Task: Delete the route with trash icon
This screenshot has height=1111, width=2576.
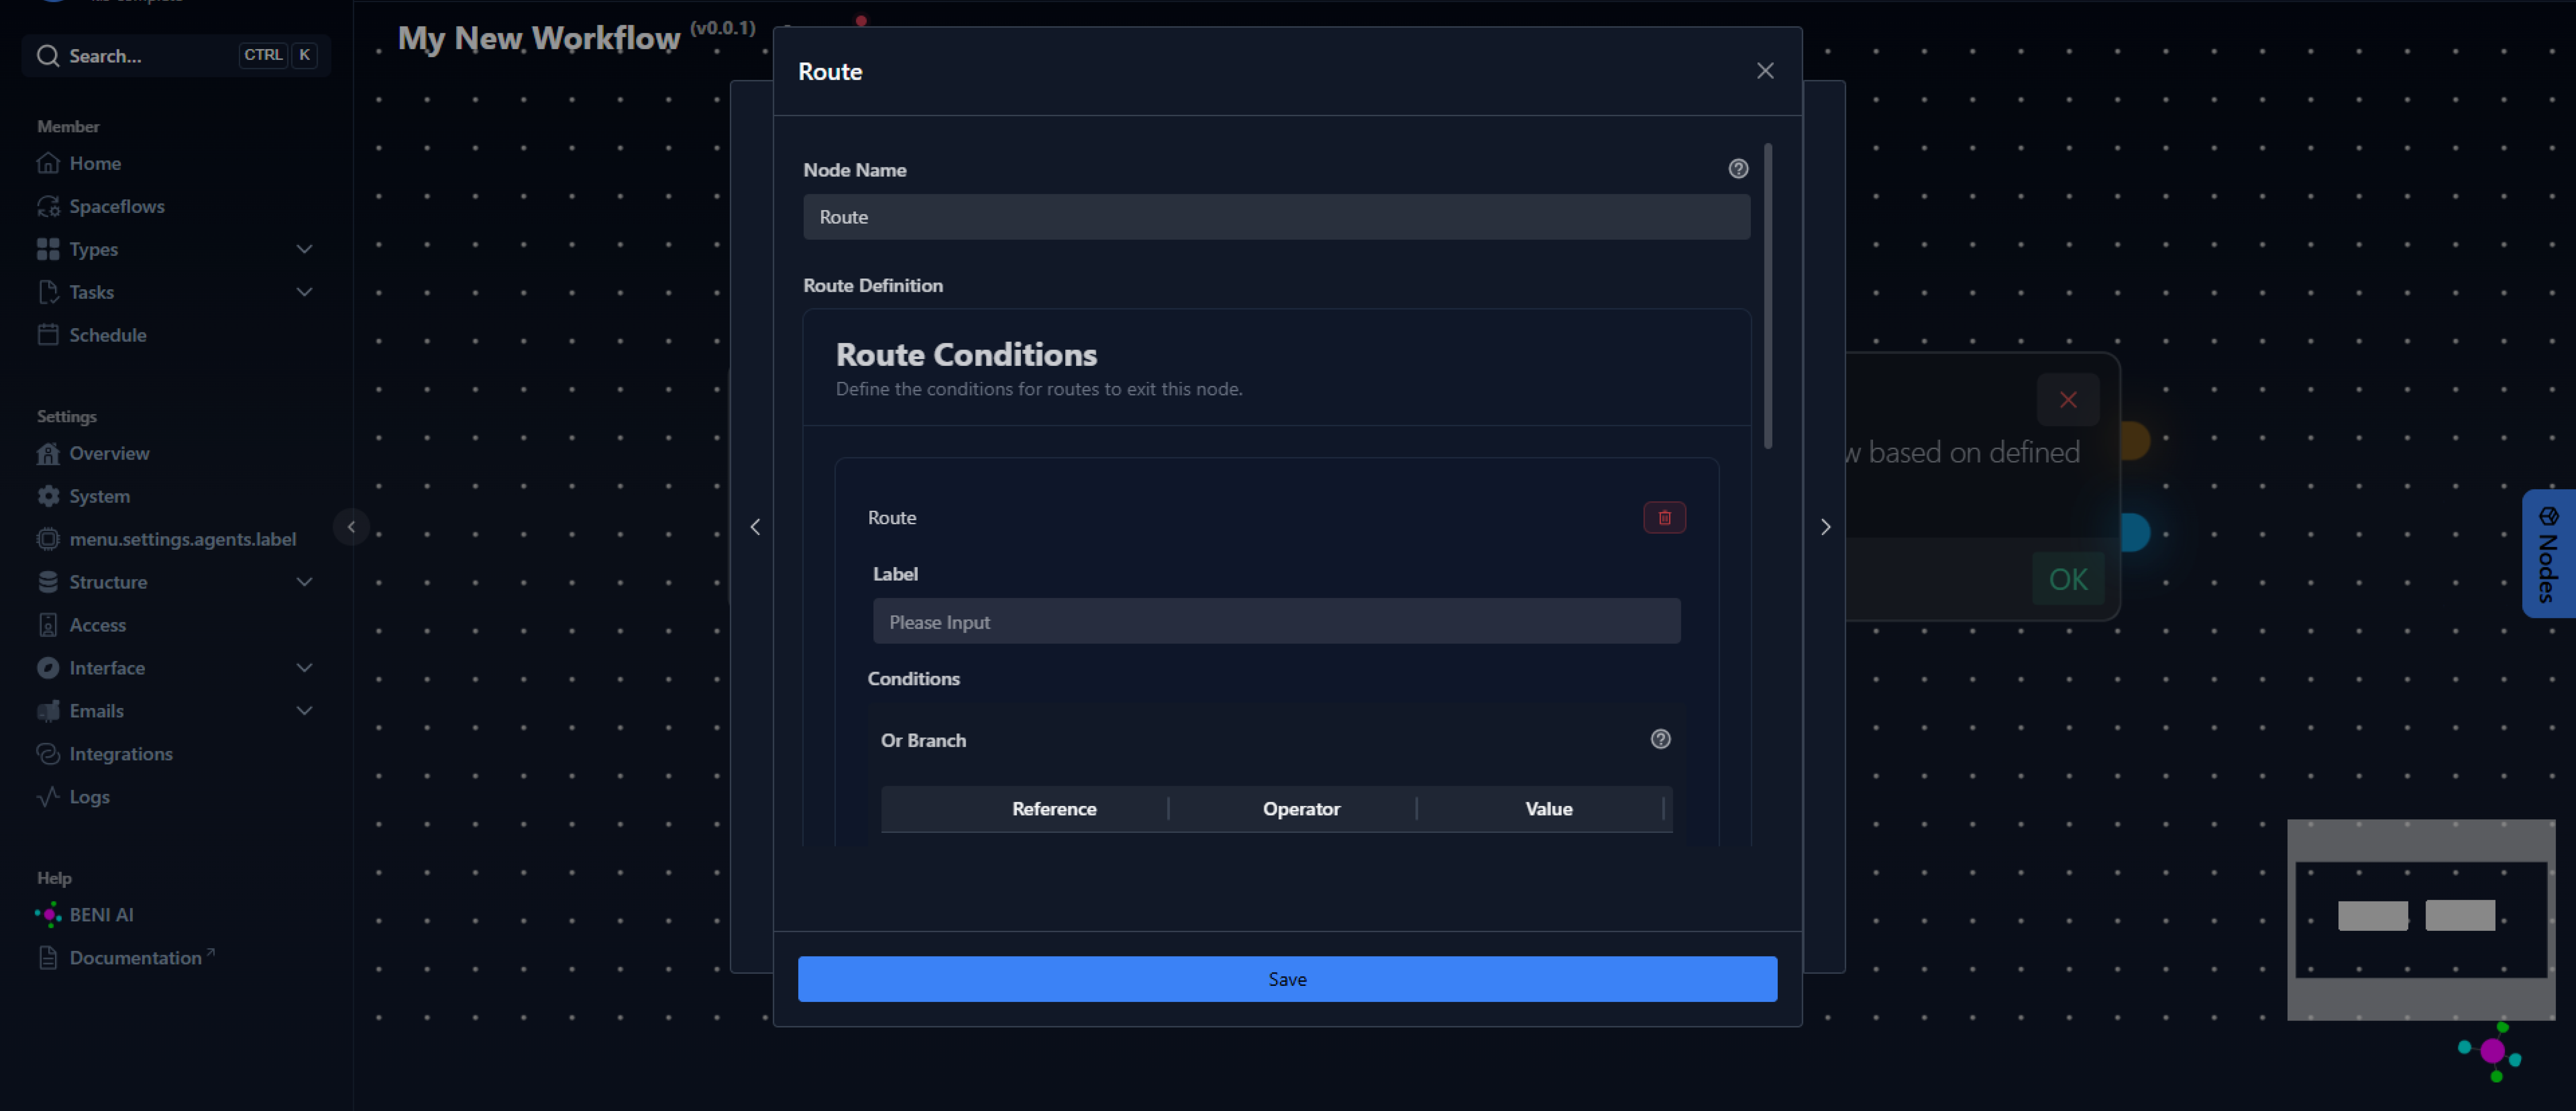Action: click(x=1664, y=518)
